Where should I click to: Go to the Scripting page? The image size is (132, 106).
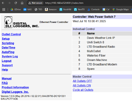pos(8,43)
